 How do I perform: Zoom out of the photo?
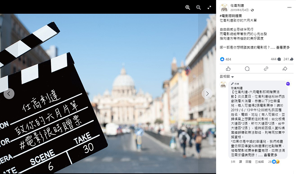click(x=198, y=7)
